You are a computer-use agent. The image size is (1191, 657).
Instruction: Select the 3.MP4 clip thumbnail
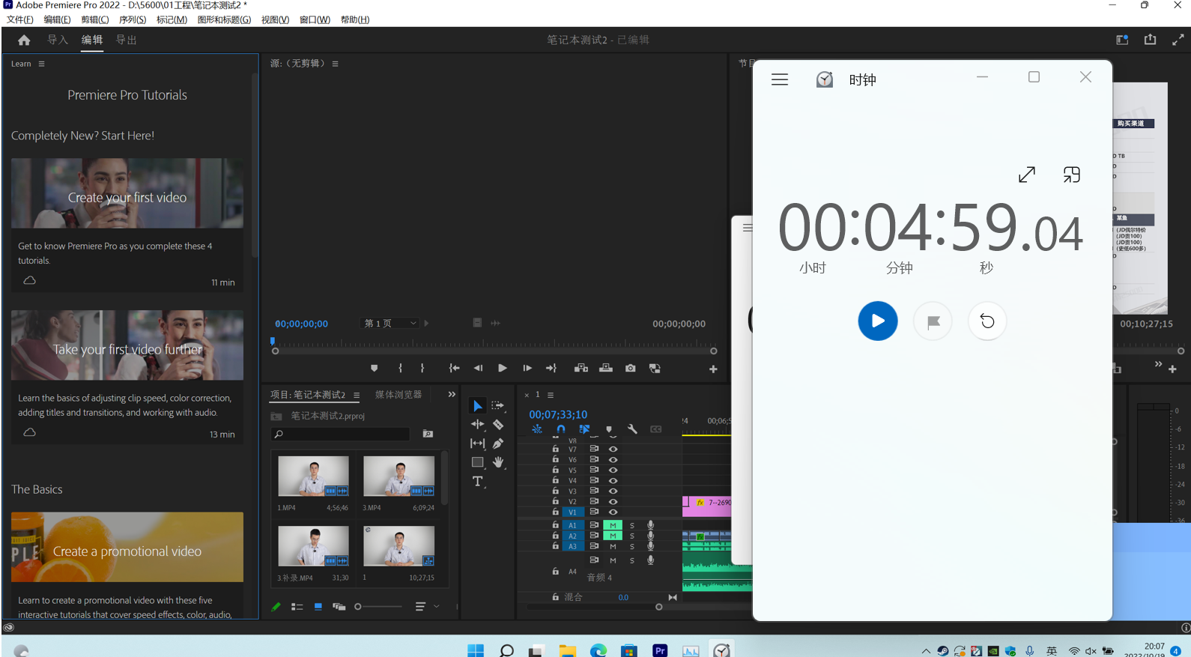398,476
